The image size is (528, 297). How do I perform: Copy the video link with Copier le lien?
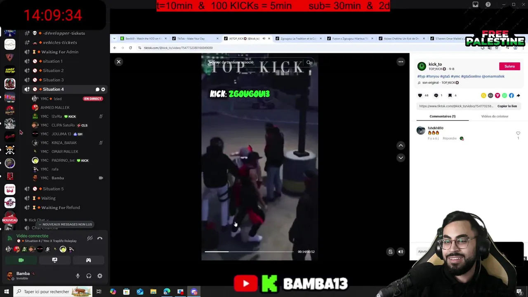507,106
